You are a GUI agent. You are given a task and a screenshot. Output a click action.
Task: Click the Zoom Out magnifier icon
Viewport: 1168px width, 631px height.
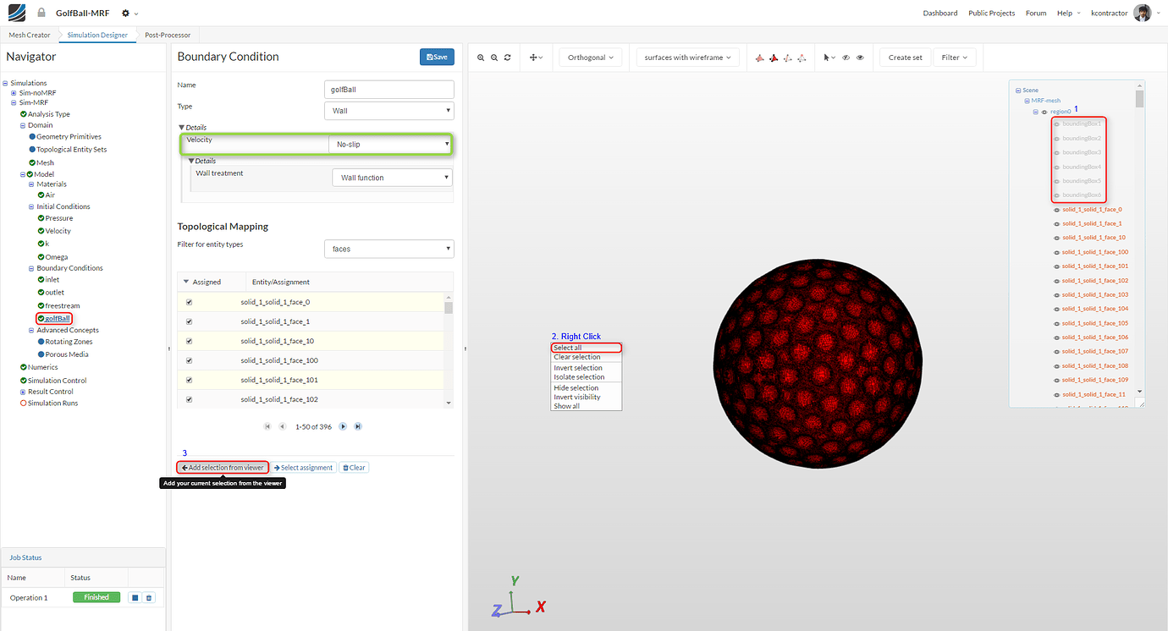tap(494, 58)
